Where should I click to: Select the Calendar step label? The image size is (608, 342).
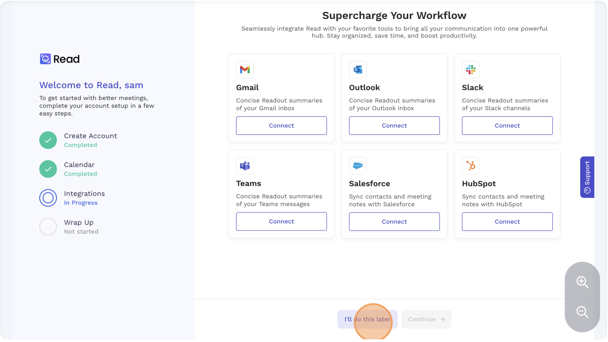coord(79,165)
